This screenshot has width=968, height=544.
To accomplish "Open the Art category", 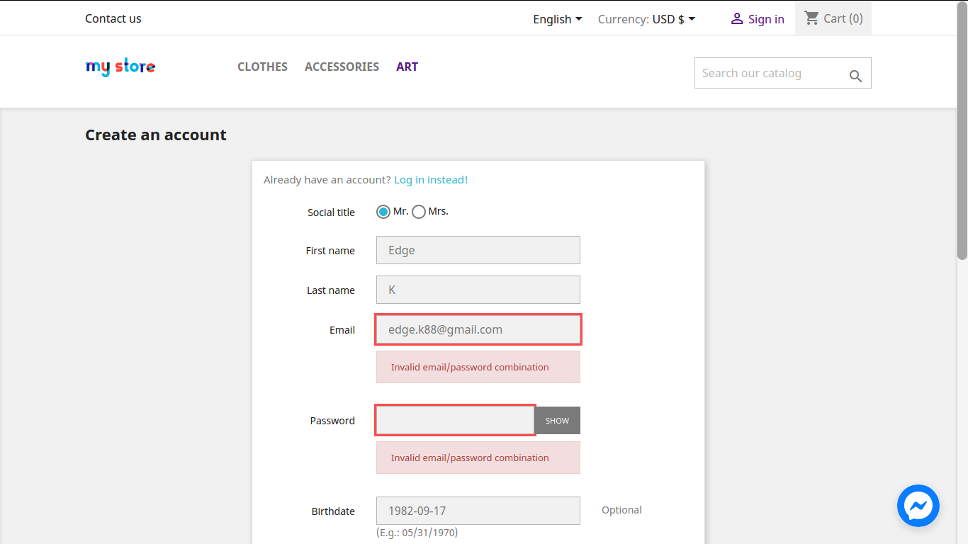I will click(x=407, y=67).
